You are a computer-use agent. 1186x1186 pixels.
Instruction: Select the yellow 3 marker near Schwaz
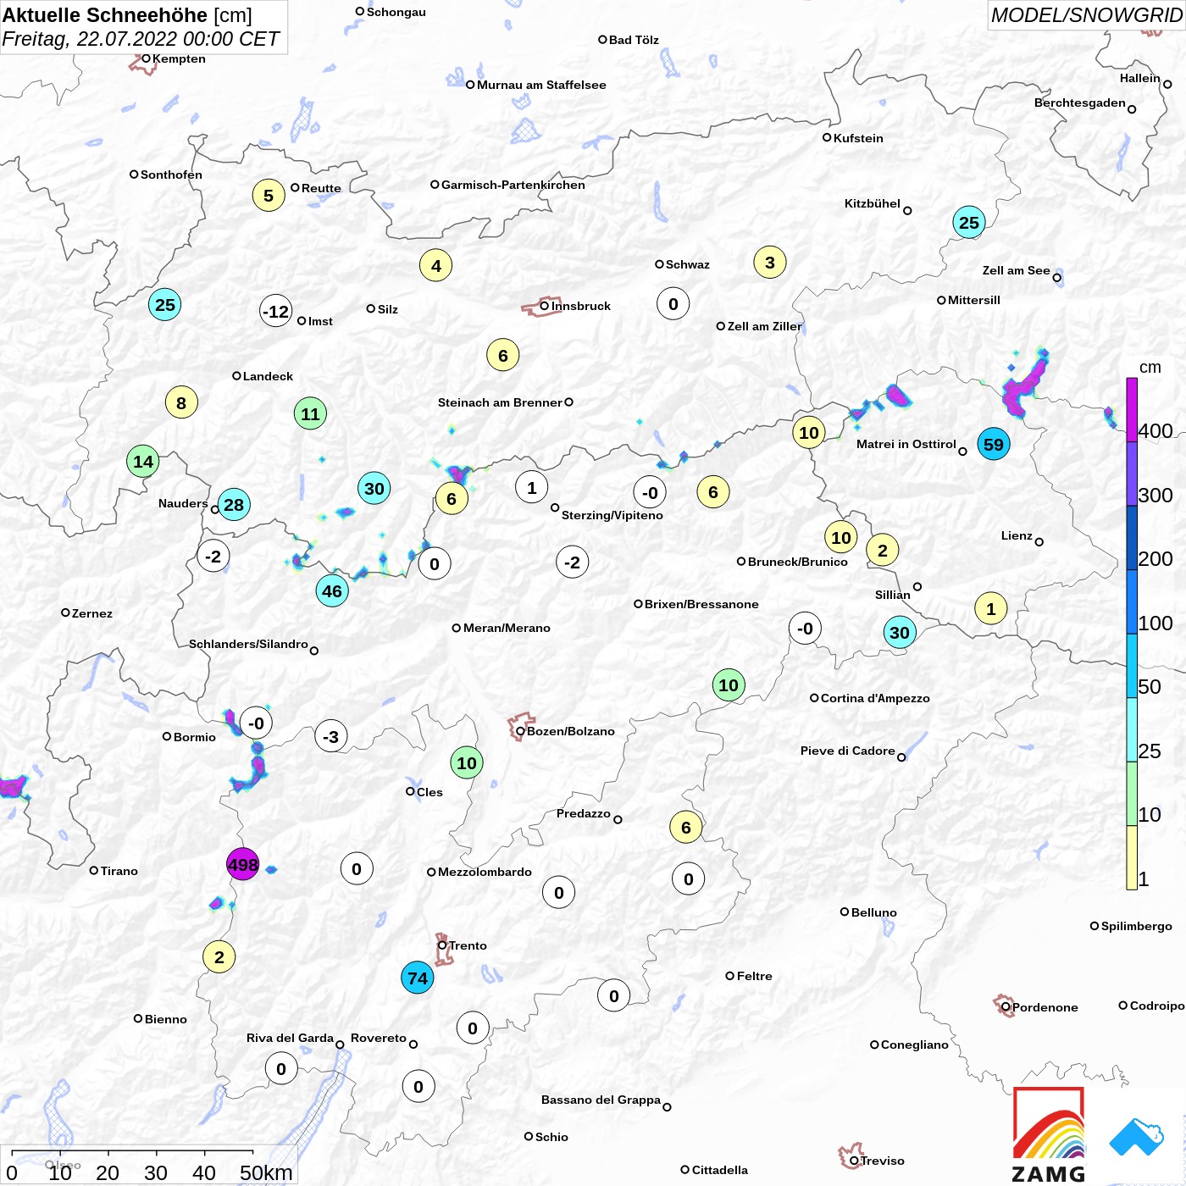(770, 263)
